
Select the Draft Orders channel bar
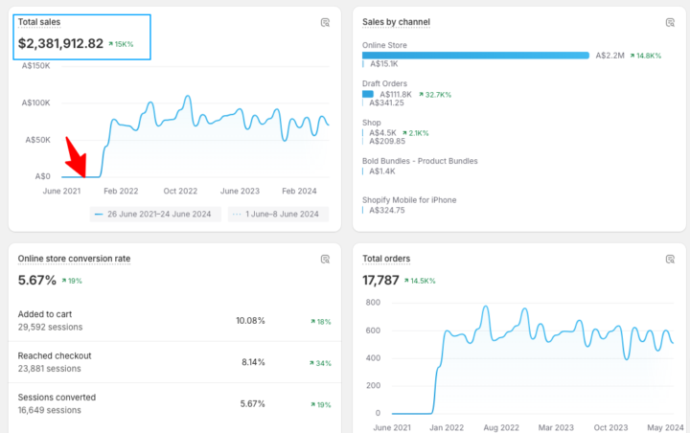click(x=368, y=94)
